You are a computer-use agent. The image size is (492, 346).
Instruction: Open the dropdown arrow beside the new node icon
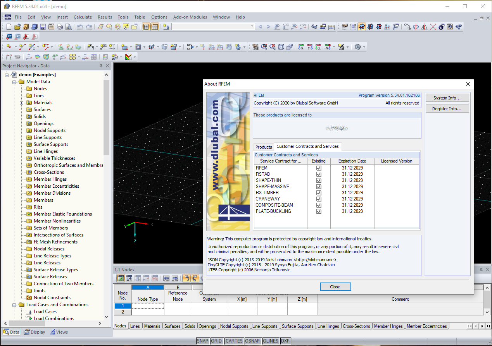point(16,47)
